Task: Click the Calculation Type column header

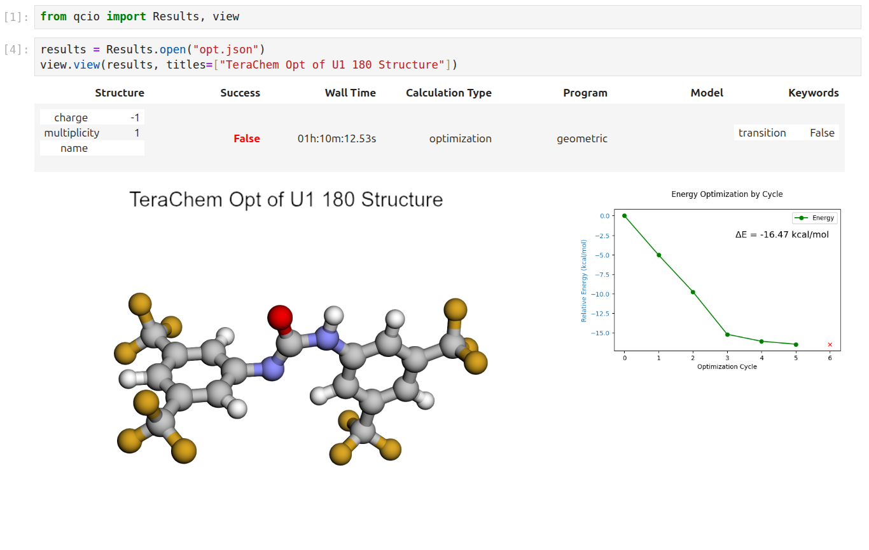Action: [448, 93]
